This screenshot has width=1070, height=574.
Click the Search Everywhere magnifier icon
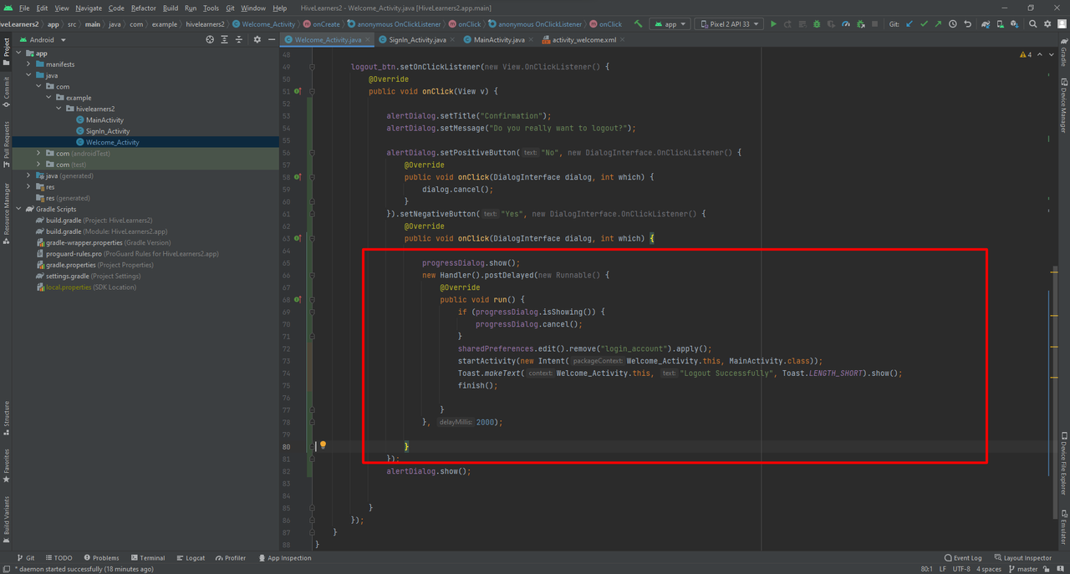tap(1032, 24)
